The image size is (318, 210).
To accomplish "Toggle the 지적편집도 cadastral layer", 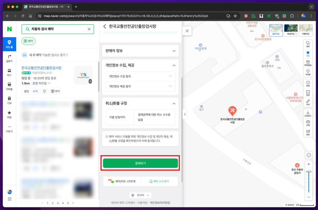I will point(308,63).
